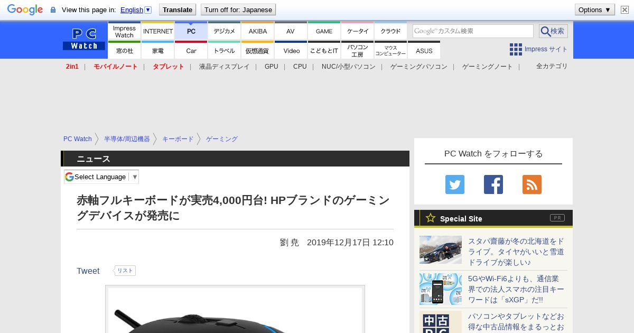Follow PC Watch on Facebook icon
This screenshot has width=634, height=333.
[493, 184]
